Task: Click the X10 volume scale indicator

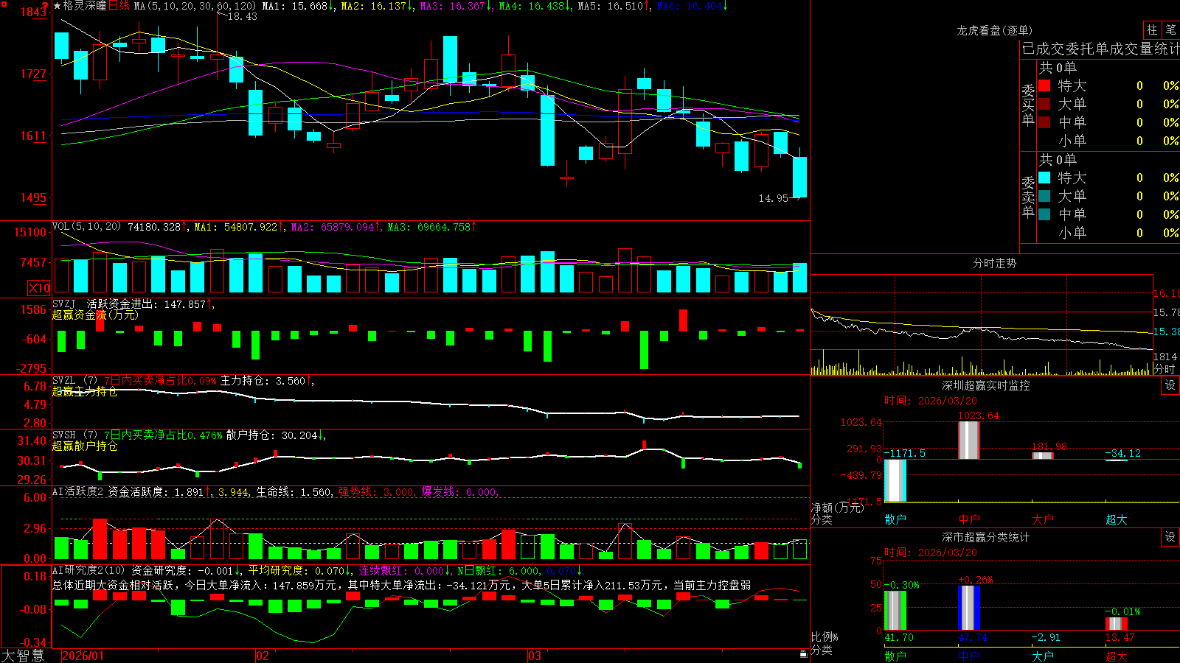Action: pyautogui.click(x=39, y=288)
